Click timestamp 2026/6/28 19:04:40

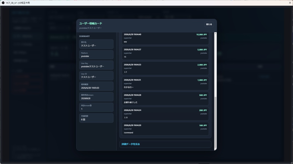[132, 35]
